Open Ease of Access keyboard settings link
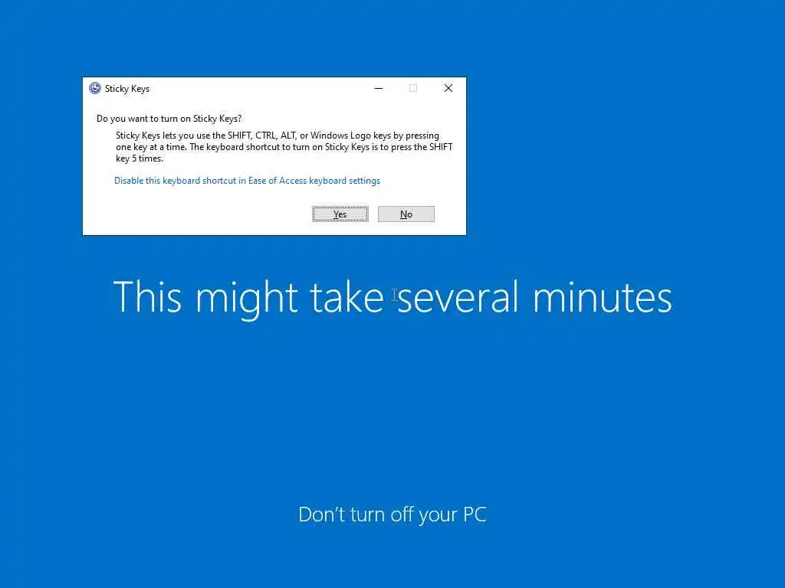The width and height of the screenshot is (785, 588). pyautogui.click(x=247, y=181)
